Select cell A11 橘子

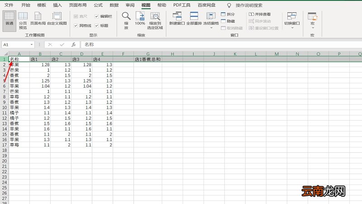(x=19, y=113)
